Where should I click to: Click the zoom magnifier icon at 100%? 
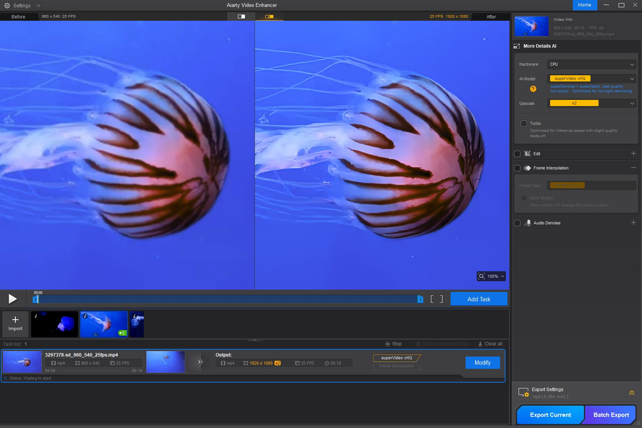coord(481,276)
